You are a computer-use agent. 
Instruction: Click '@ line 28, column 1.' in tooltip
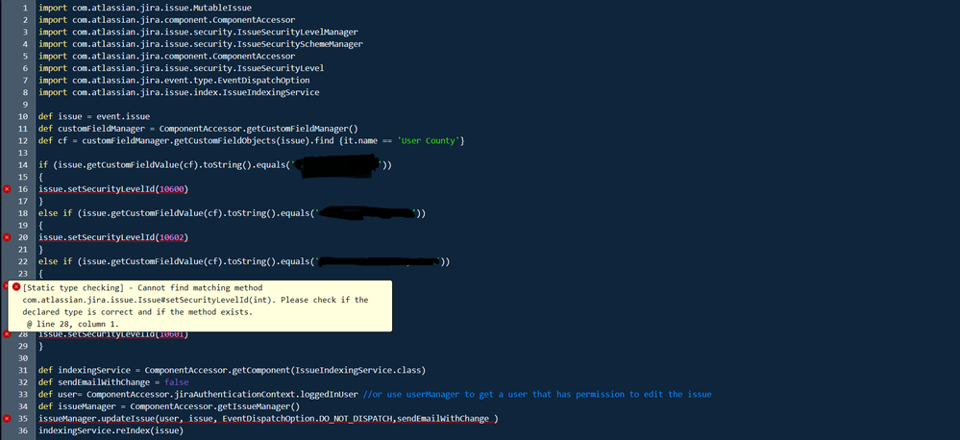pos(73,324)
